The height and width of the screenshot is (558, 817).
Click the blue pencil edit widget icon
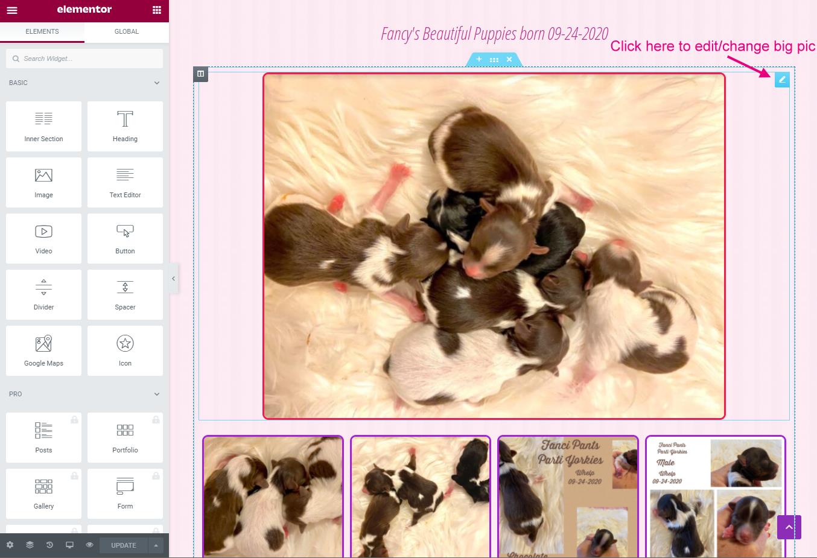782,80
